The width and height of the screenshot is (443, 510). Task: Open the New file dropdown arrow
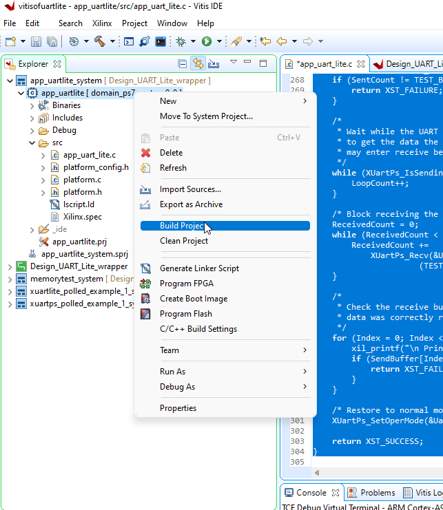23,41
